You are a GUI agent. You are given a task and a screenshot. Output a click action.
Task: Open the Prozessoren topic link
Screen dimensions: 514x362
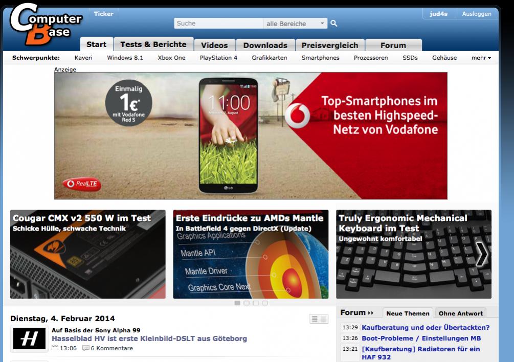371,58
